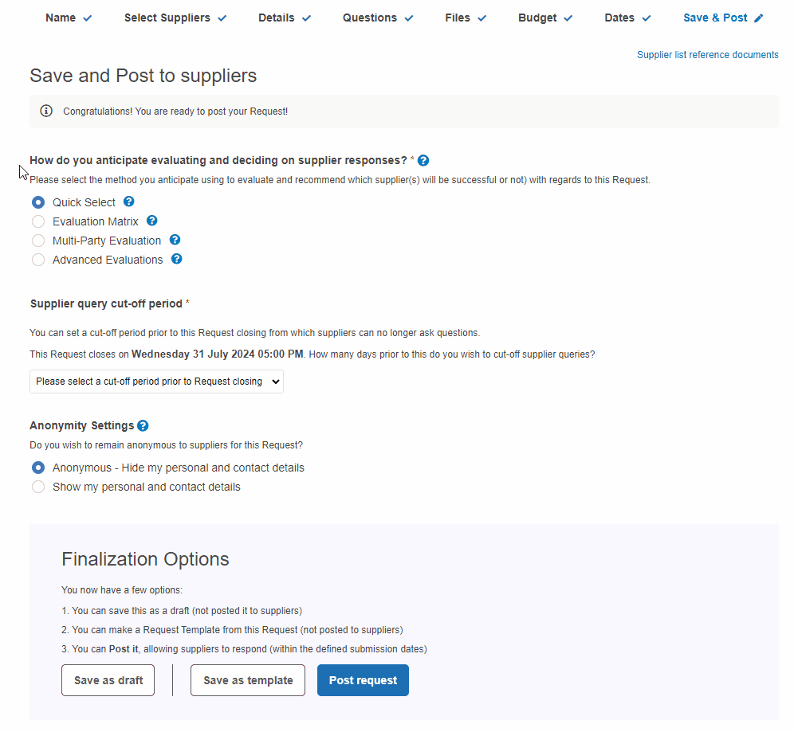Choose Multi-Party Evaluation radio button
The height and width of the screenshot is (732, 794).
click(38, 241)
